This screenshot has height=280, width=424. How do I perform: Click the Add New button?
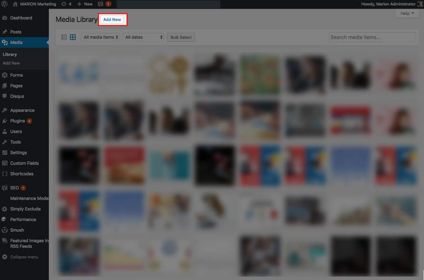point(112,20)
